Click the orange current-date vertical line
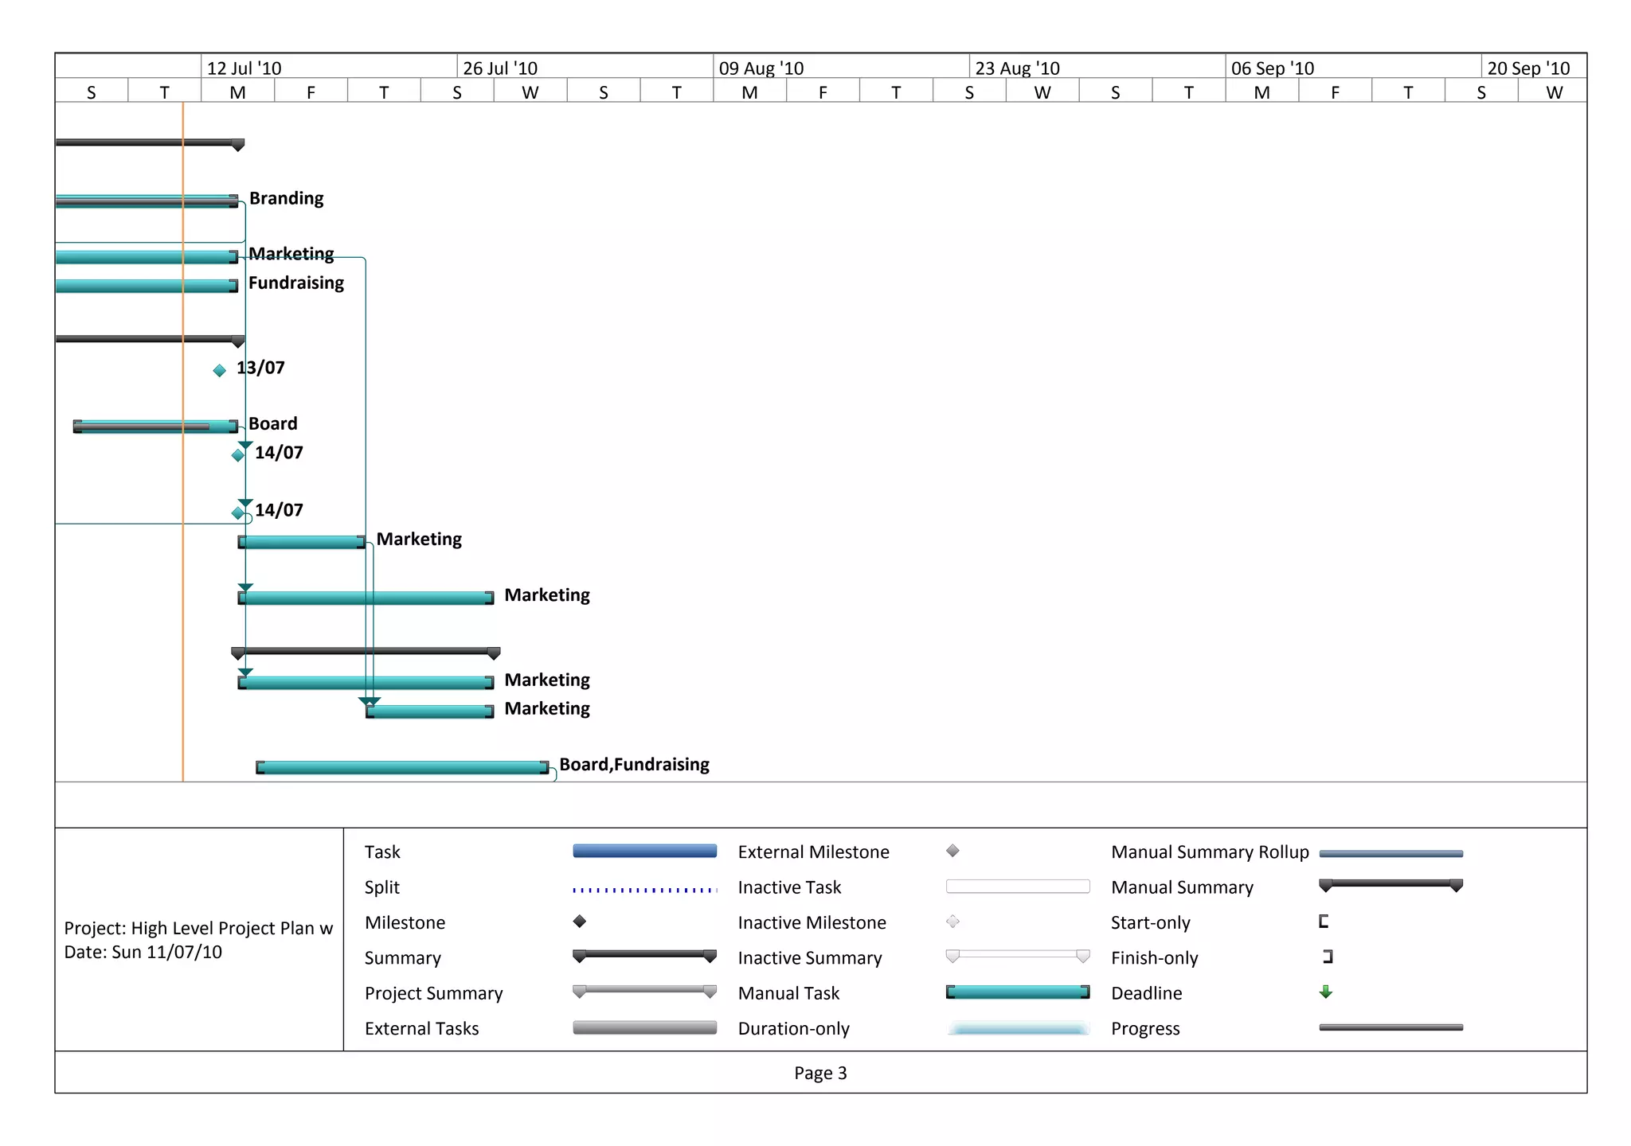The image size is (1631, 1146). coord(183,442)
